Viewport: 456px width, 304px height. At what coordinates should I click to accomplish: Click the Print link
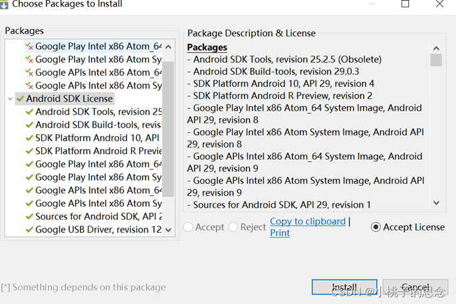(x=280, y=233)
